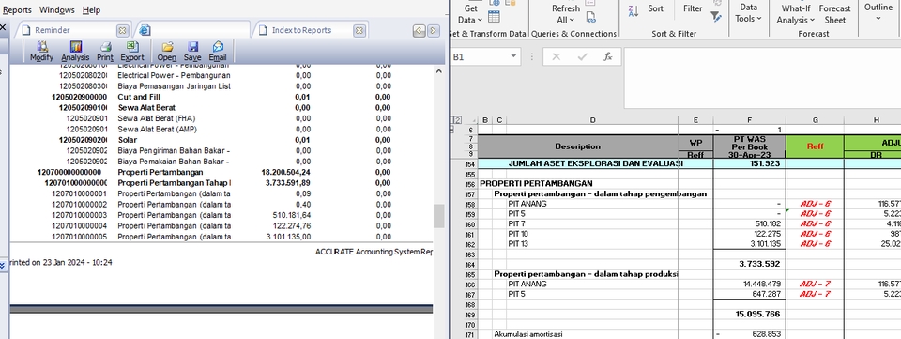Screen dimensions: 901x339
Task: Select the 647.287 PIT 5 value cell
Action: coord(749,294)
